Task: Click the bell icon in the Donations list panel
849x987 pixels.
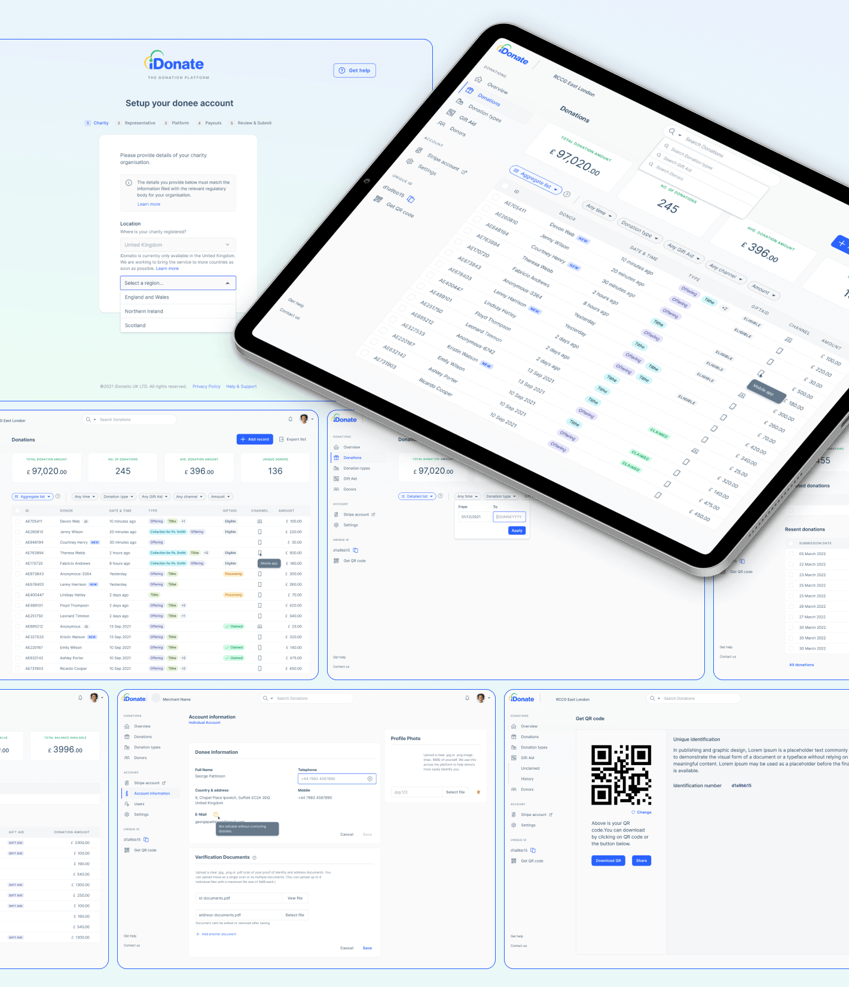Action: (291, 419)
